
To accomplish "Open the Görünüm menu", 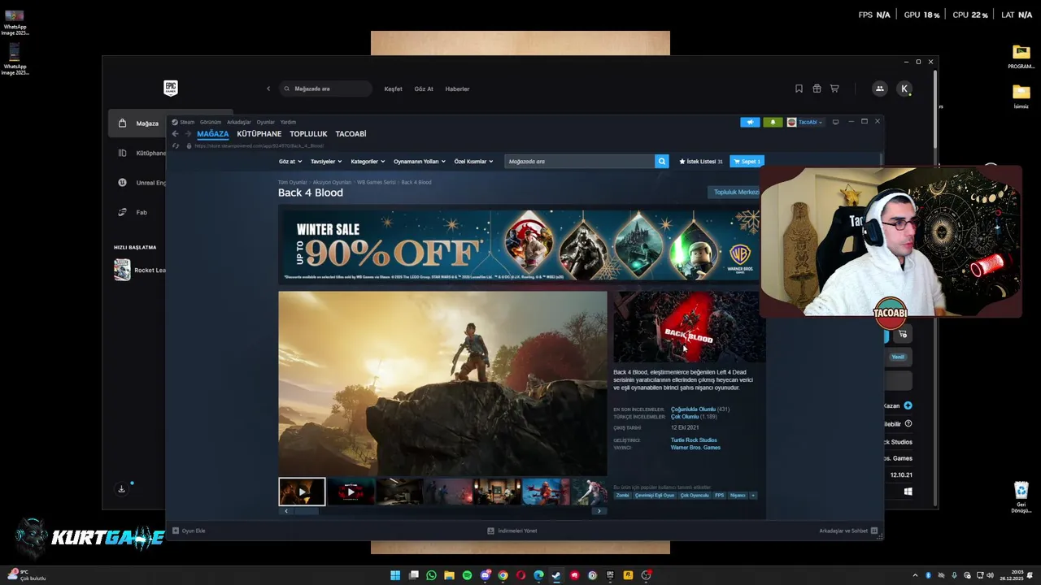I will click(x=211, y=122).
